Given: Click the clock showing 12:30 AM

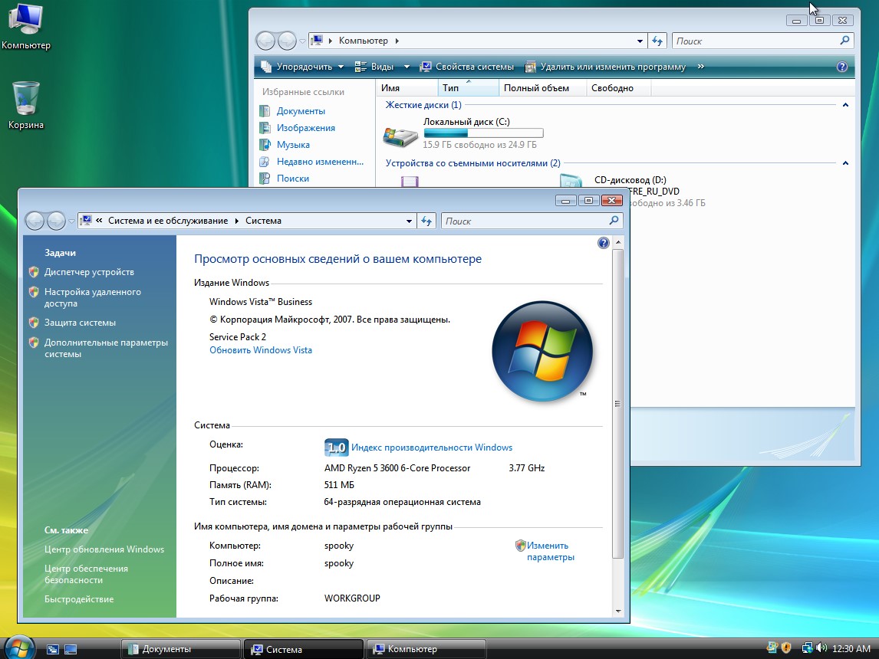Looking at the screenshot, I should 851,648.
